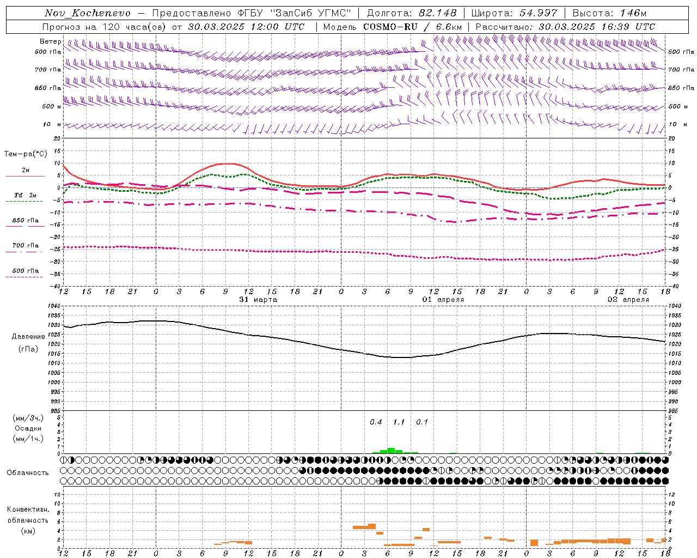The image size is (697, 558).
Task: Click the 'Осадки' precipitation label
Action: tap(28, 428)
